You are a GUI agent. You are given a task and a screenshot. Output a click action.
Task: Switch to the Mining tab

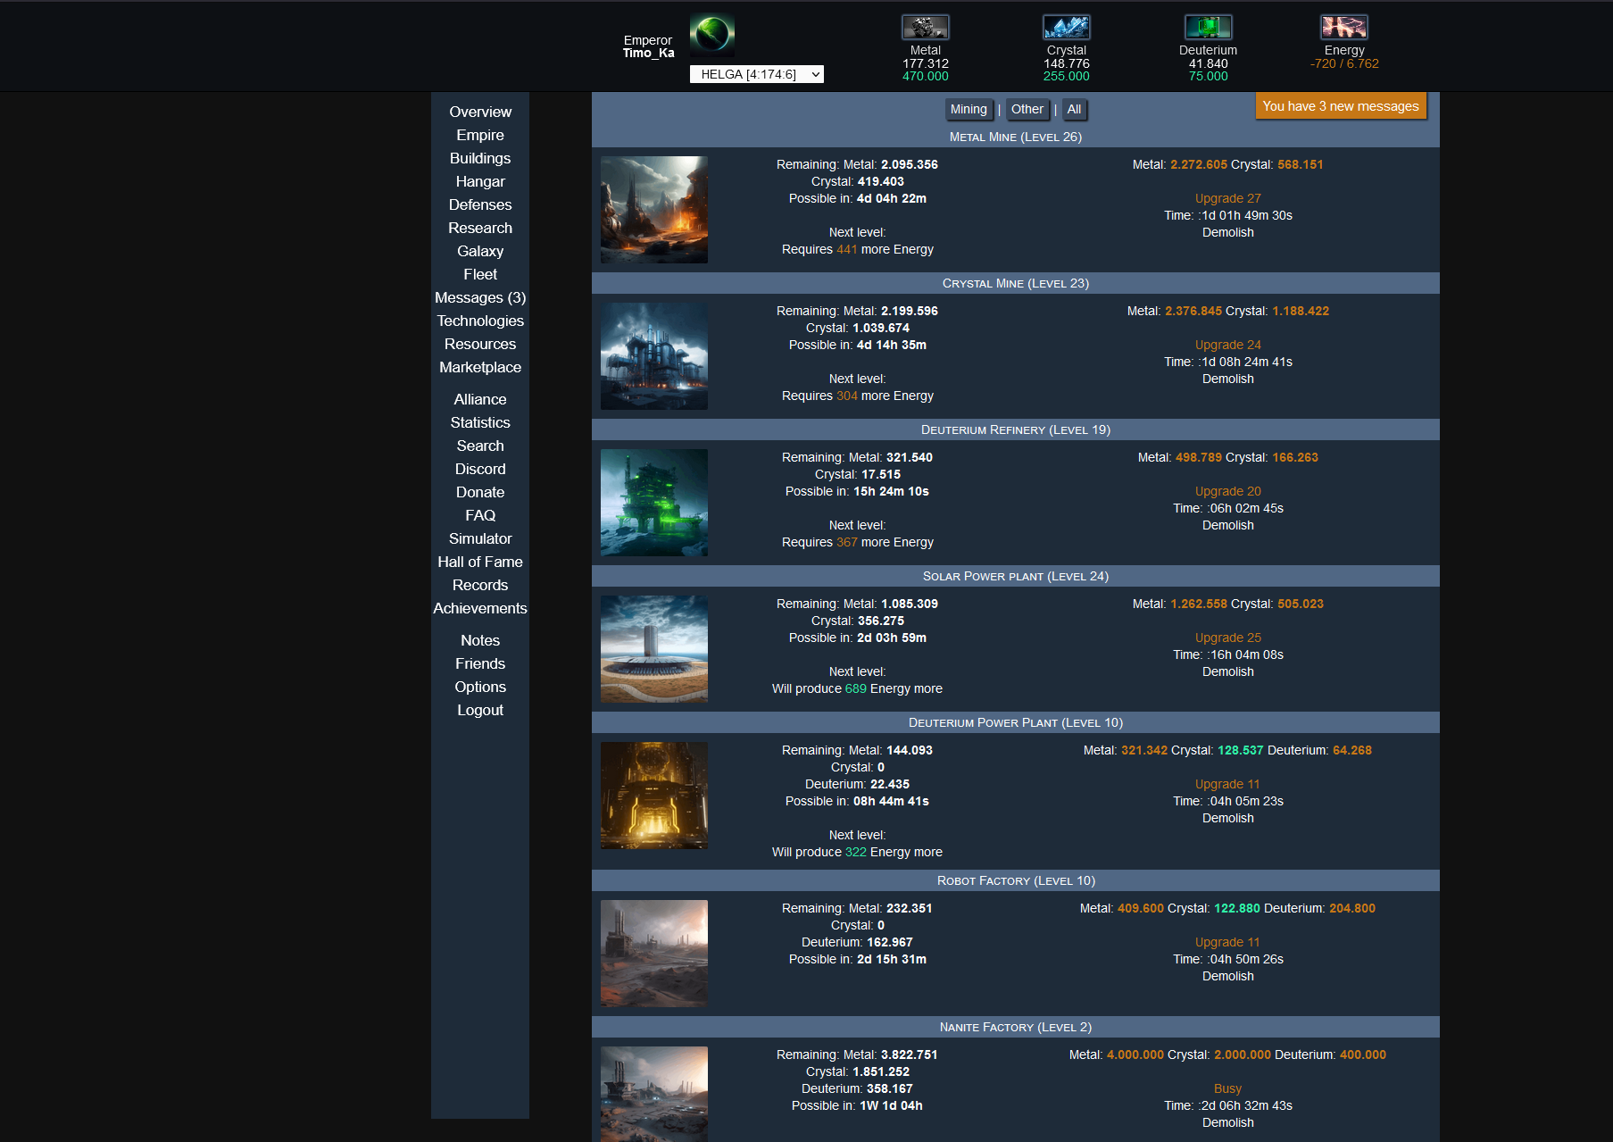pyautogui.click(x=969, y=109)
